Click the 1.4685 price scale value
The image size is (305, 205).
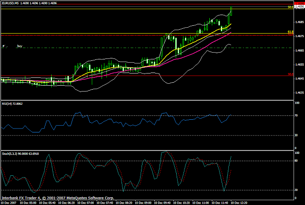click(300, 22)
